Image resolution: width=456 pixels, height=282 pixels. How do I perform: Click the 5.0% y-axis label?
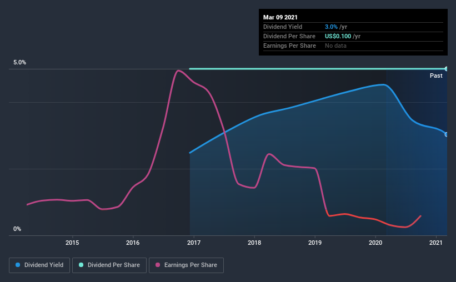point(19,63)
